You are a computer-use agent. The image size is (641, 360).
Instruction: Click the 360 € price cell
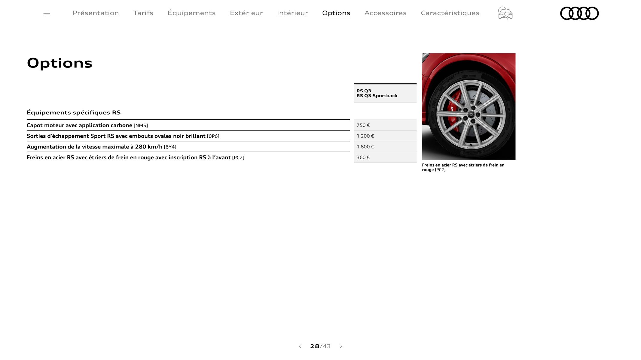(385, 157)
